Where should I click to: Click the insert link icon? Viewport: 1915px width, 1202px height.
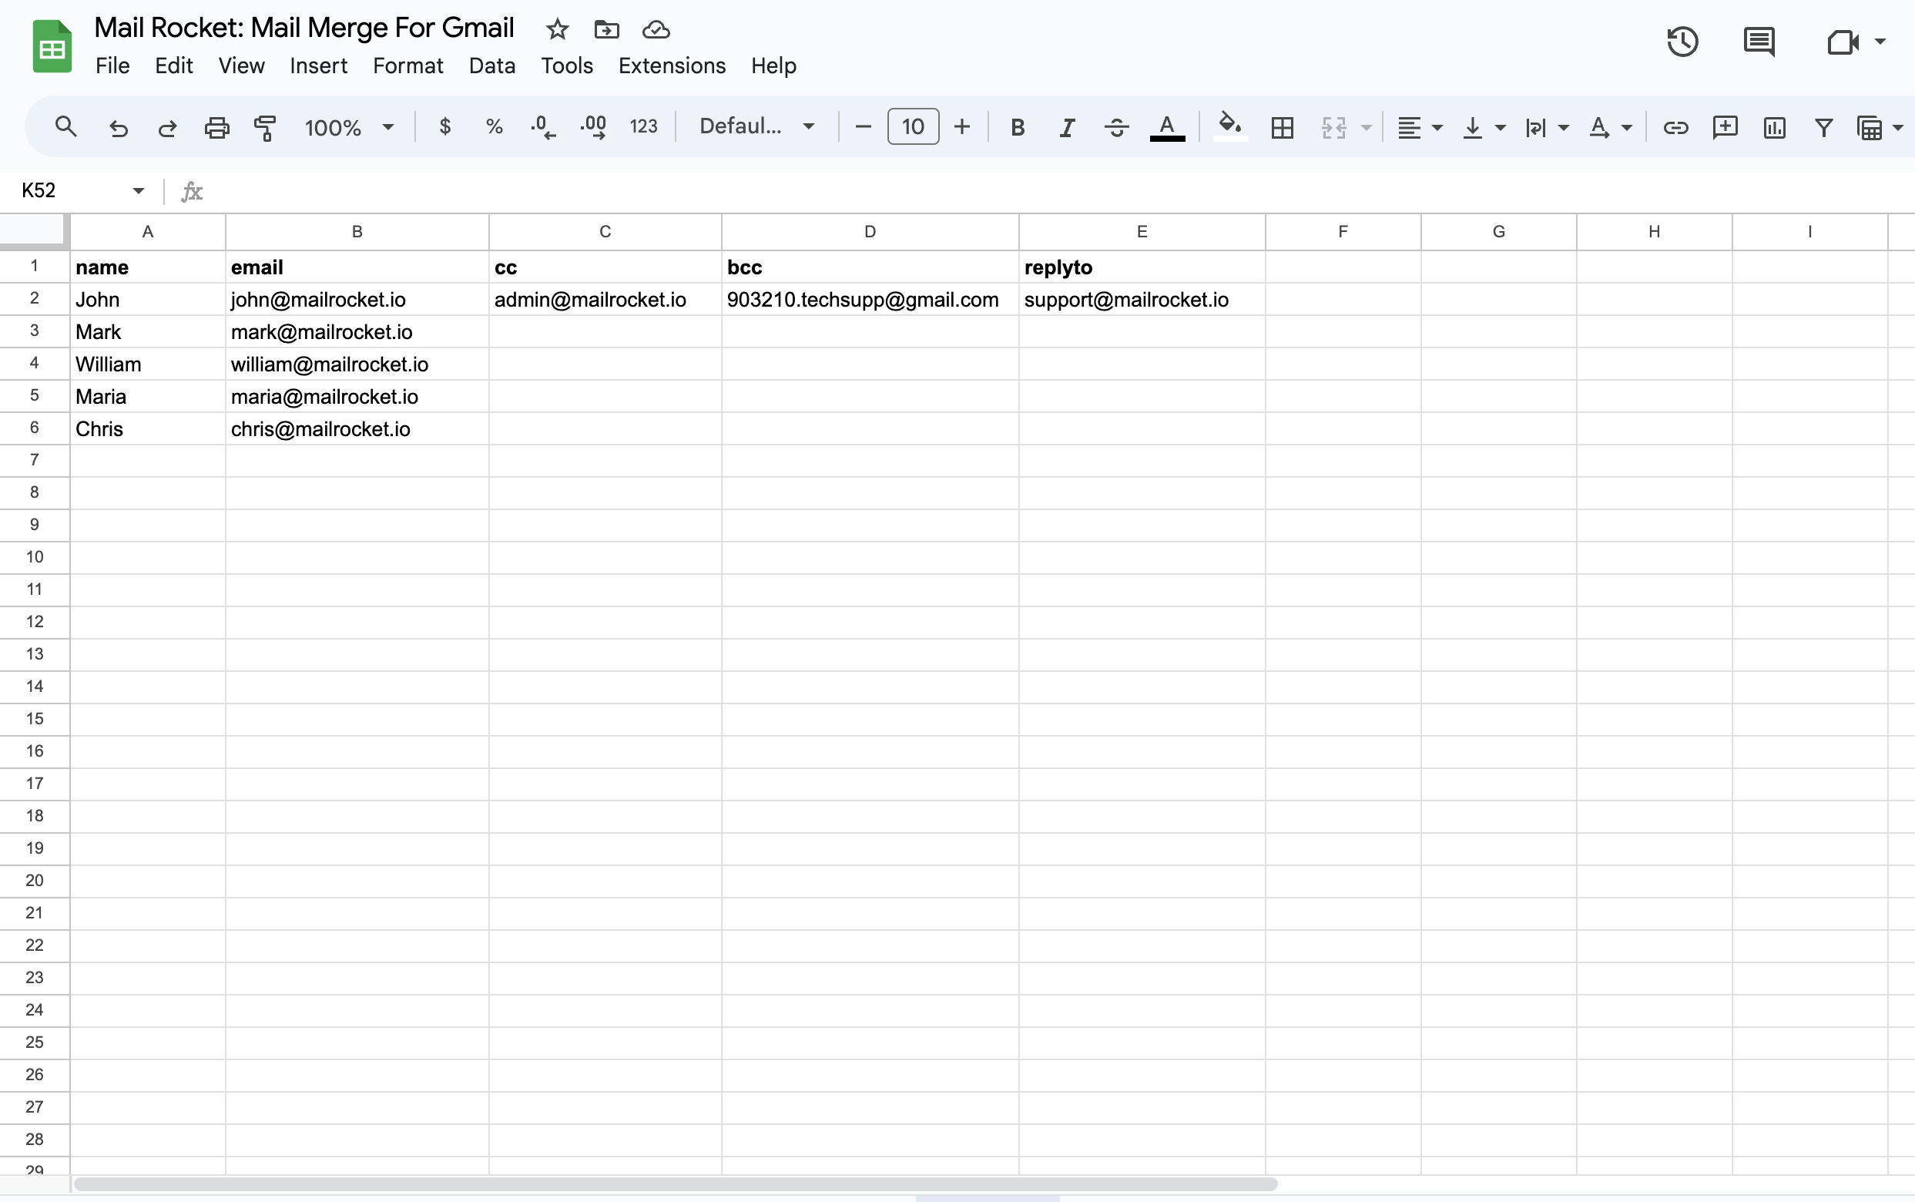click(1675, 127)
